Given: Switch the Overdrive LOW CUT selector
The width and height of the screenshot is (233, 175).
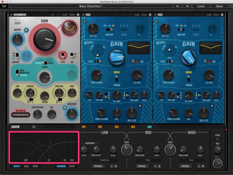Looking at the screenshot, I should 17,56.
